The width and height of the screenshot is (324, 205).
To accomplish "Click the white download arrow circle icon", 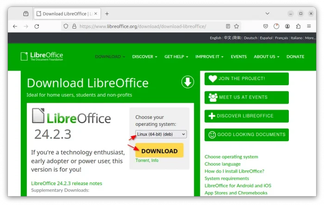I will [x=187, y=82].
